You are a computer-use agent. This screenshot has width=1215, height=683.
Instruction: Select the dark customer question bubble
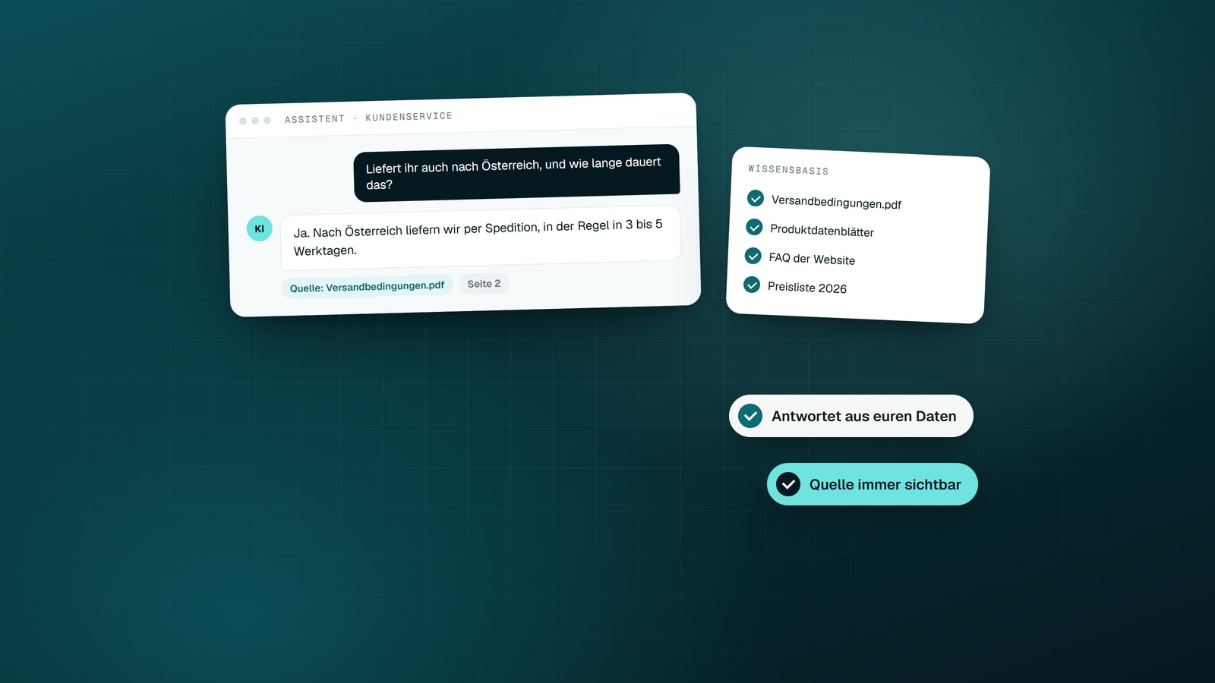(516, 173)
